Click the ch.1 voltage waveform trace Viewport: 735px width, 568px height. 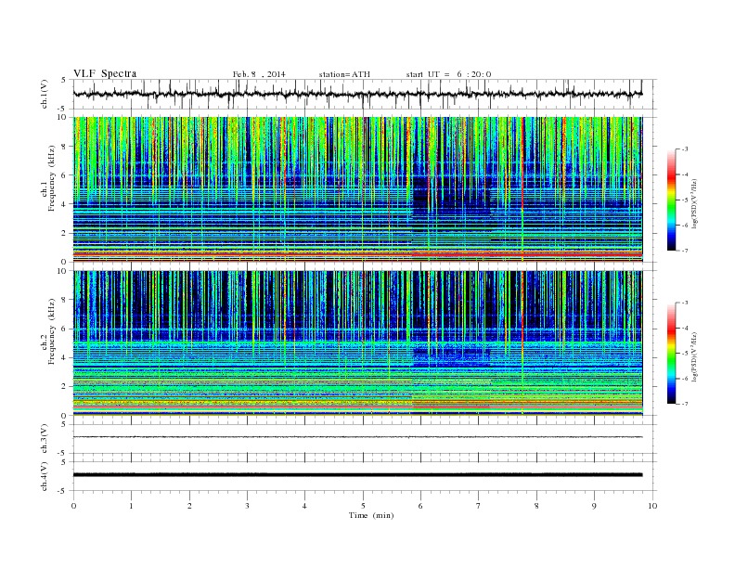coord(357,94)
